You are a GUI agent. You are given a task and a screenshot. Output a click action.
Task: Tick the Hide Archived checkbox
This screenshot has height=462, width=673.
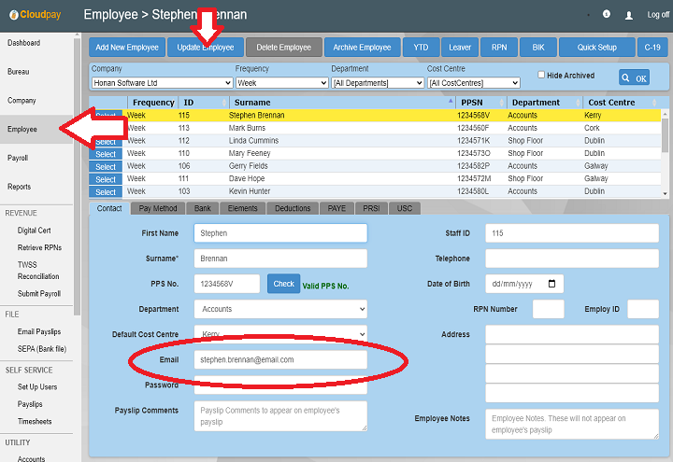coord(541,75)
